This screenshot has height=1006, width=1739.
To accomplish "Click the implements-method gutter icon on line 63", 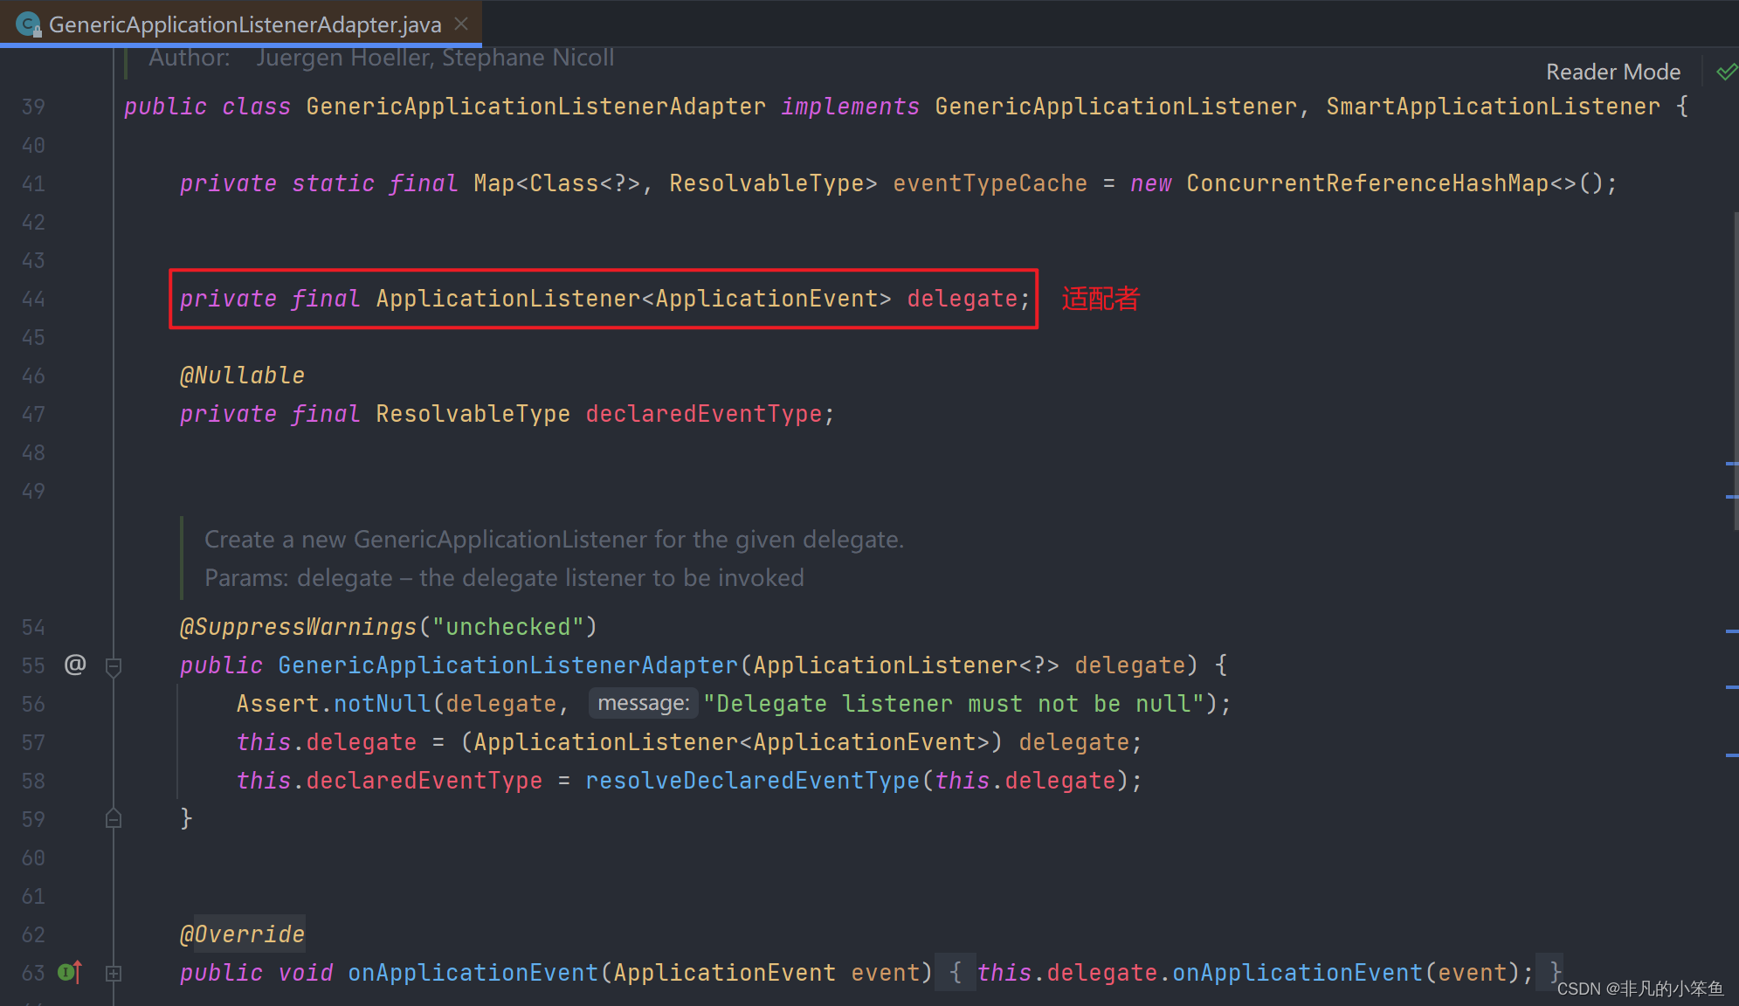I will pyautogui.click(x=69, y=971).
